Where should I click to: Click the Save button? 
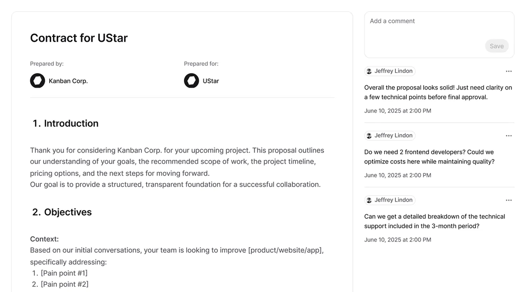click(x=497, y=46)
